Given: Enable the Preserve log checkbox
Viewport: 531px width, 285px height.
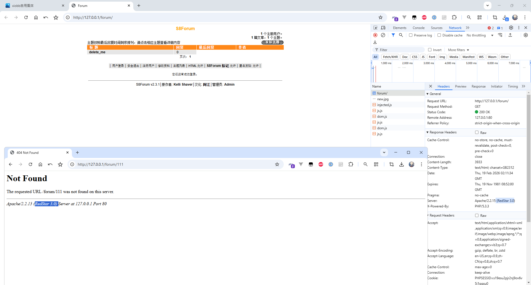Looking at the screenshot, I should click(411, 35).
